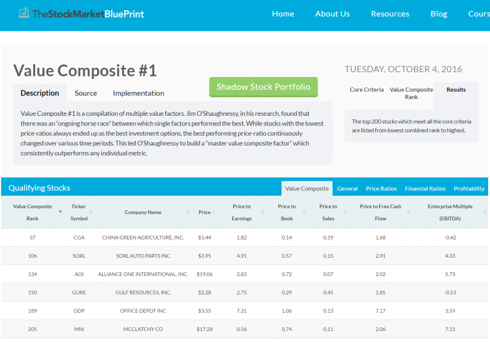Click the Price to Free Cash Flow header
This screenshot has width=490, height=342.
[x=380, y=212]
